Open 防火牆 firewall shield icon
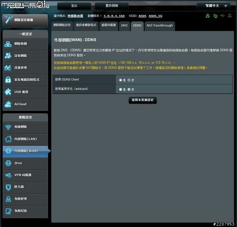 click(8, 187)
